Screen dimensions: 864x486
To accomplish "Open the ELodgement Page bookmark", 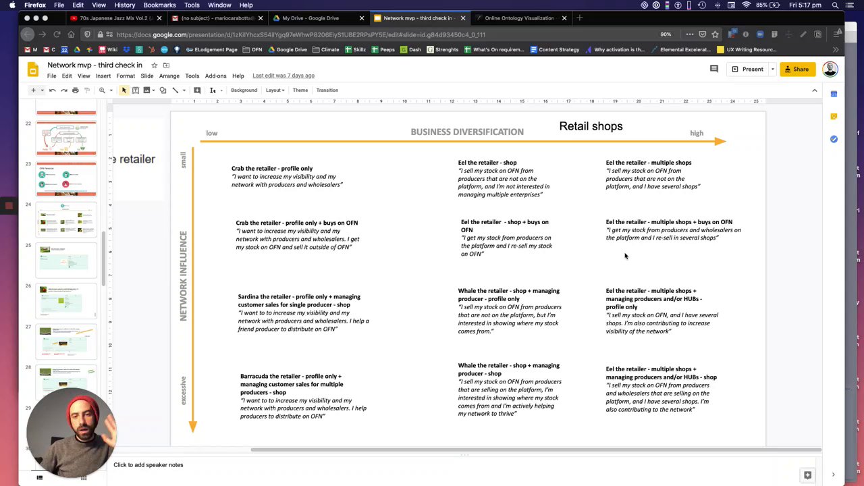I will (212, 49).
